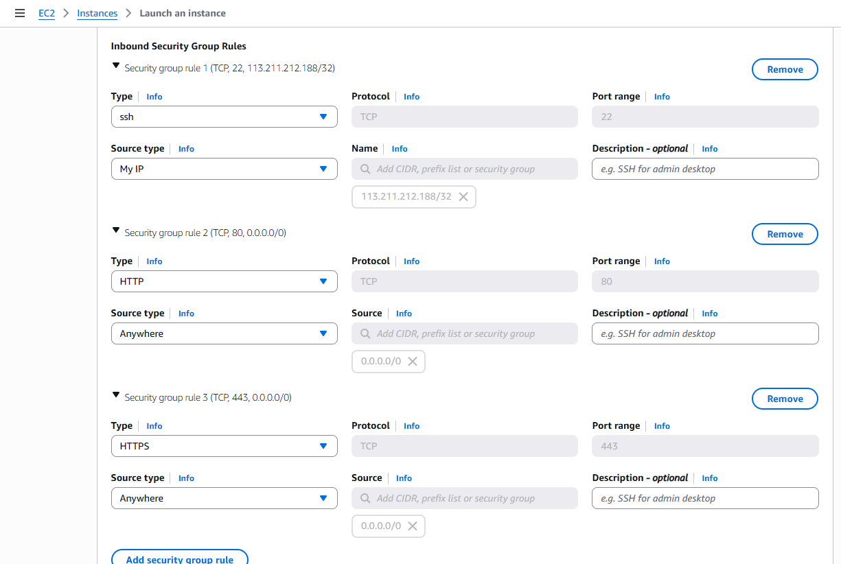This screenshot has height=564, width=841.
Task: Open Anywhere source type for HTTP rule
Action: [x=224, y=333]
